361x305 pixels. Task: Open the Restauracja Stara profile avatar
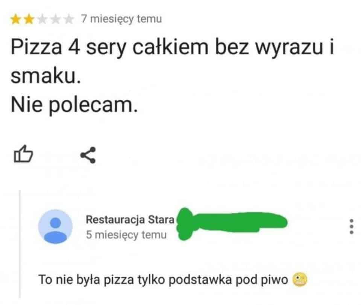(x=55, y=227)
